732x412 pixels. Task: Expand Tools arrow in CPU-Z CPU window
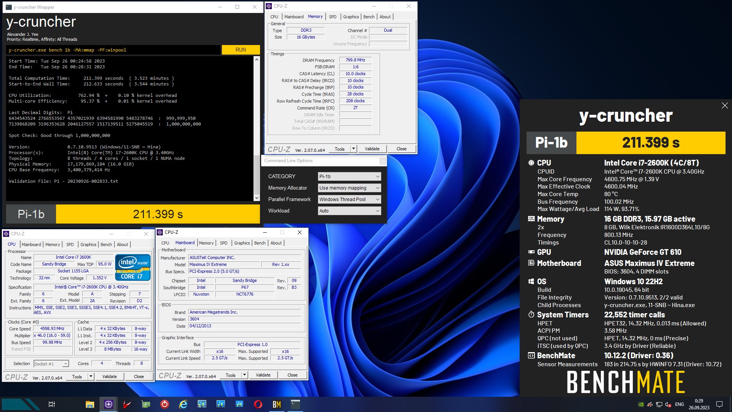click(x=91, y=377)
